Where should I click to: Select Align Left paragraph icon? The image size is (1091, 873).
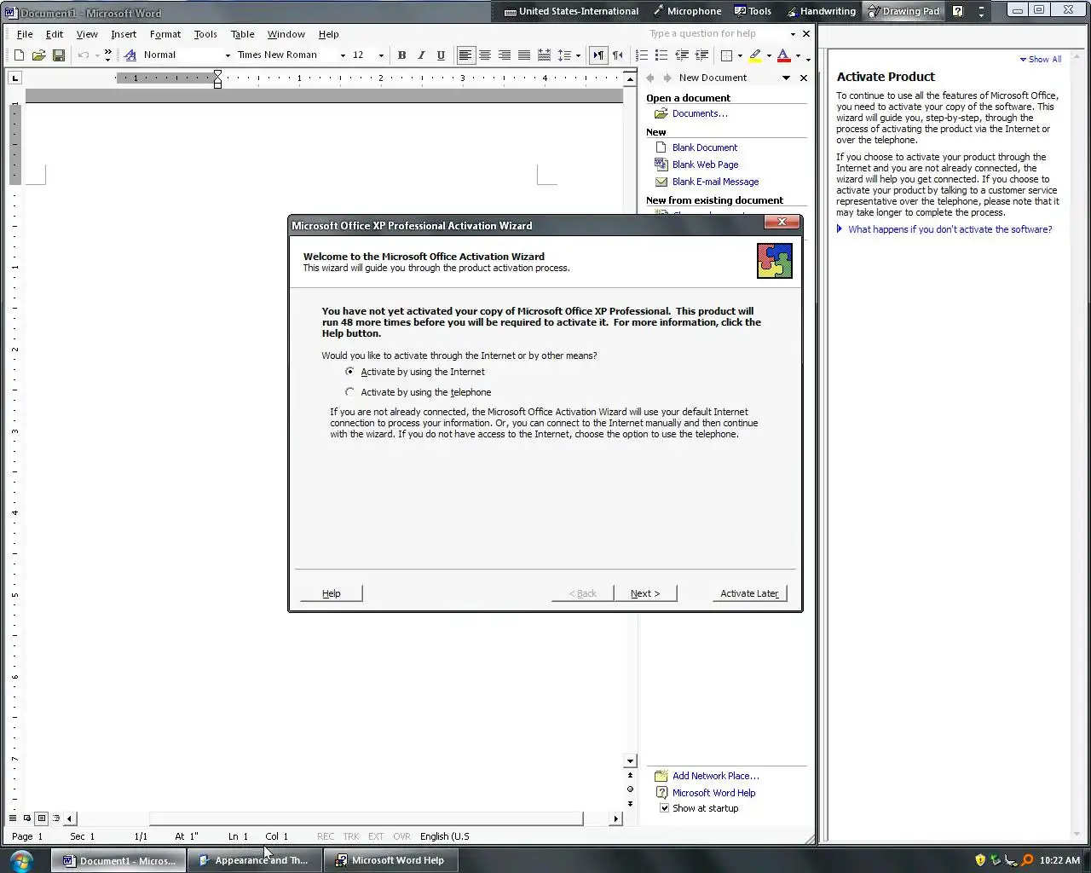[465, 55]
